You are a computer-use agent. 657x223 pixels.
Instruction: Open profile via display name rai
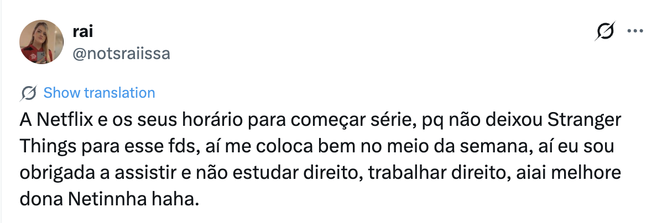(x=82, y=32)
